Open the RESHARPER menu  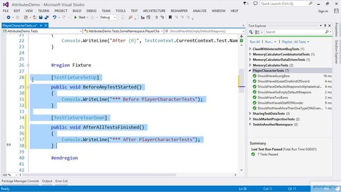[179, 11]
